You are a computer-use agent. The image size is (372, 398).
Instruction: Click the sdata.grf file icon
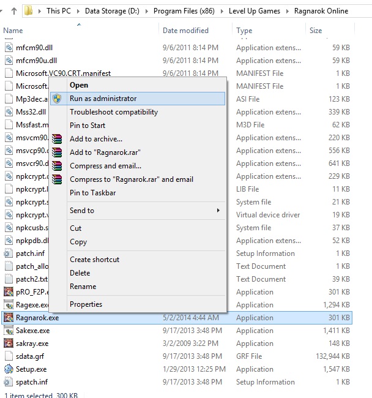[9, 356]
